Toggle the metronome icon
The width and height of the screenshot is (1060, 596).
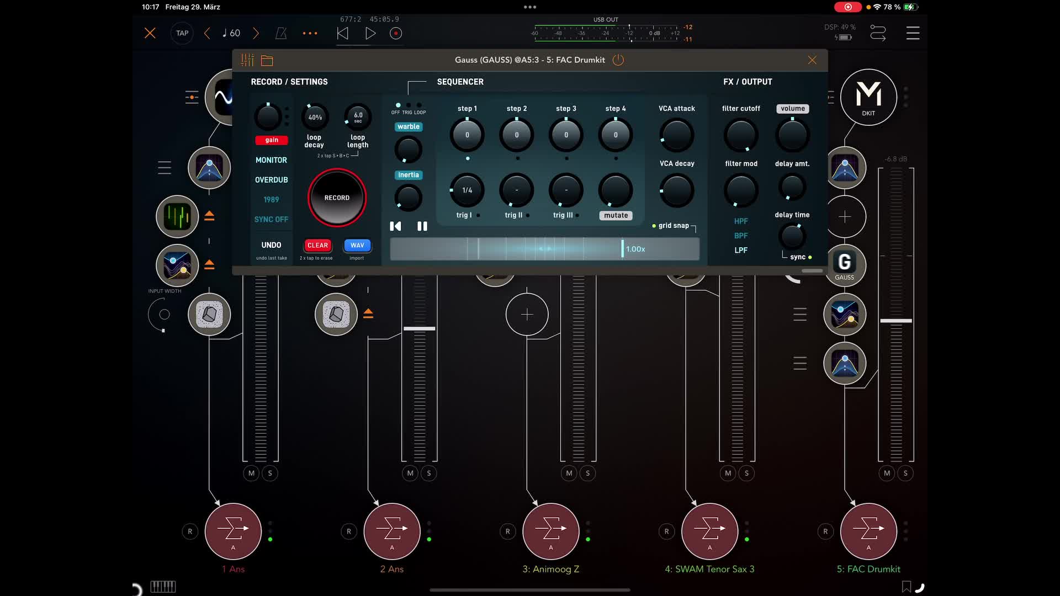point(281,33)
